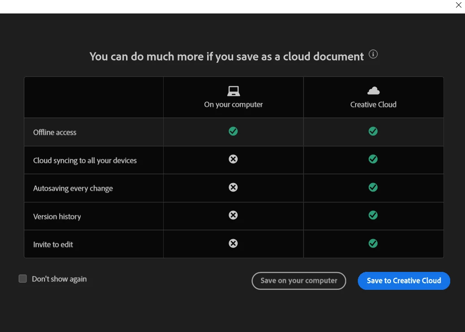
Task: Click Cloud syncing checkmark under Creative Cloud
Action: (373, 159)
